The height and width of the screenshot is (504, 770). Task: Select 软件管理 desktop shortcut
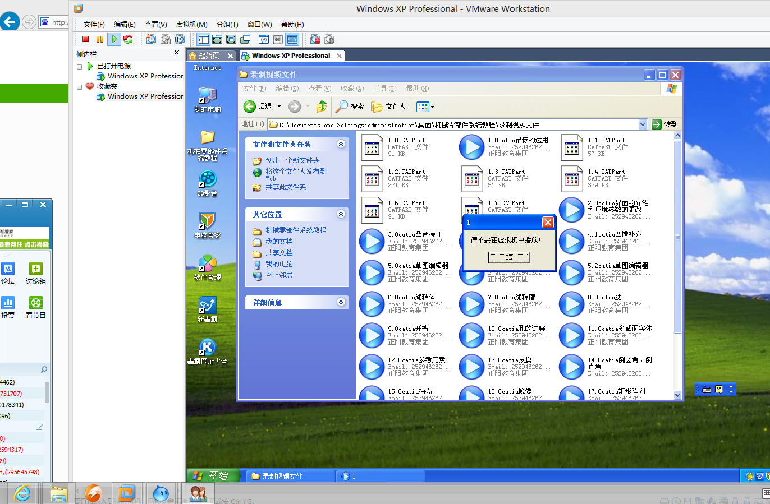coord(208,268)
